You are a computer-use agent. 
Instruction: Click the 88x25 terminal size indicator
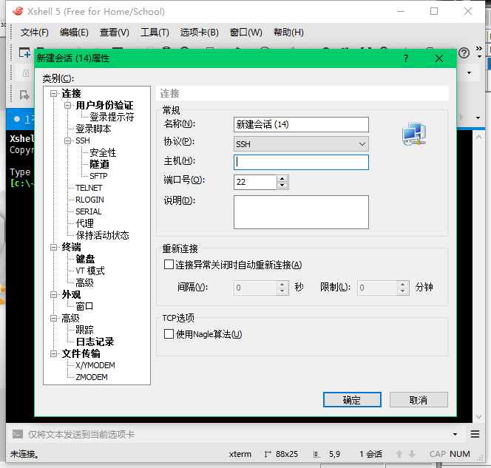281,454
